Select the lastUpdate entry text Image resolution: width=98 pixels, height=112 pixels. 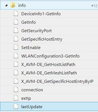click(32, 107)
